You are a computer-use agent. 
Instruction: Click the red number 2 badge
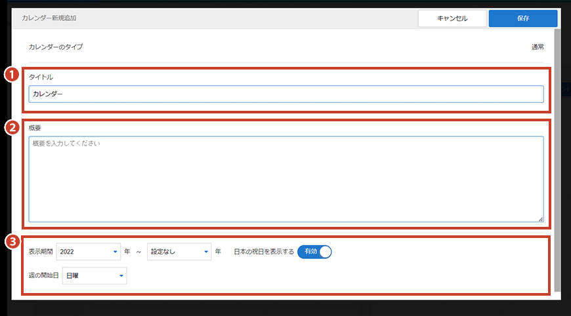point(11,128)
